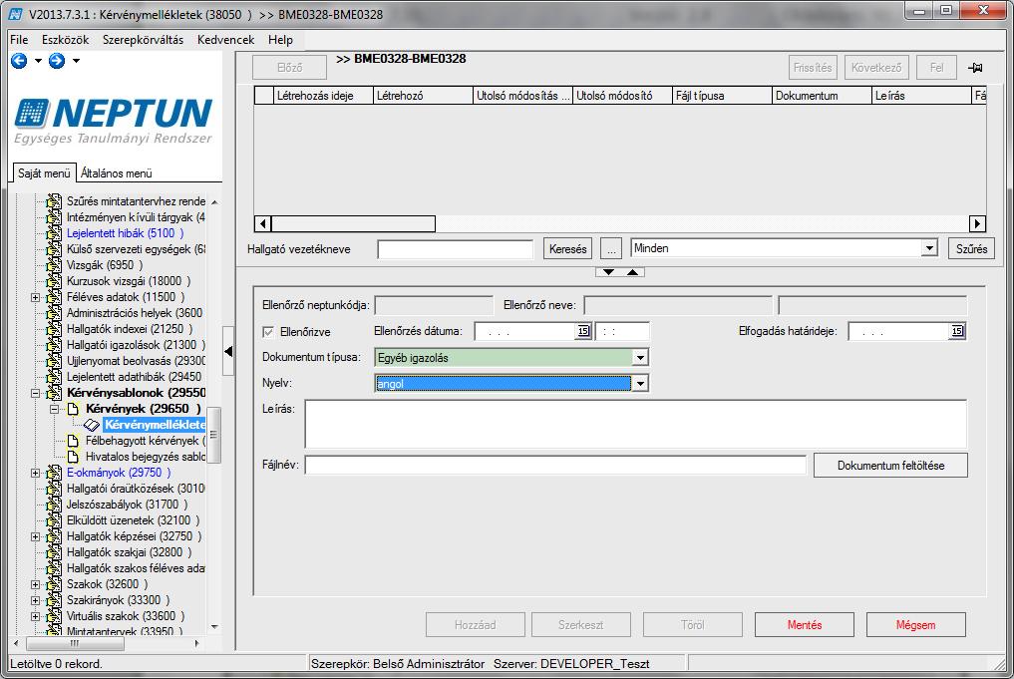
Task: Click the blue forward navigation arrow
Action: pos(57,61)
